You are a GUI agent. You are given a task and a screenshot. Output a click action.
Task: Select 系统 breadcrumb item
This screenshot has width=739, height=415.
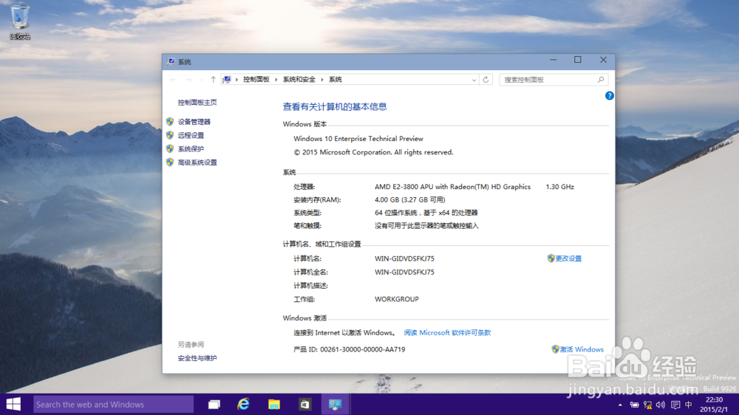coord(335,80)
